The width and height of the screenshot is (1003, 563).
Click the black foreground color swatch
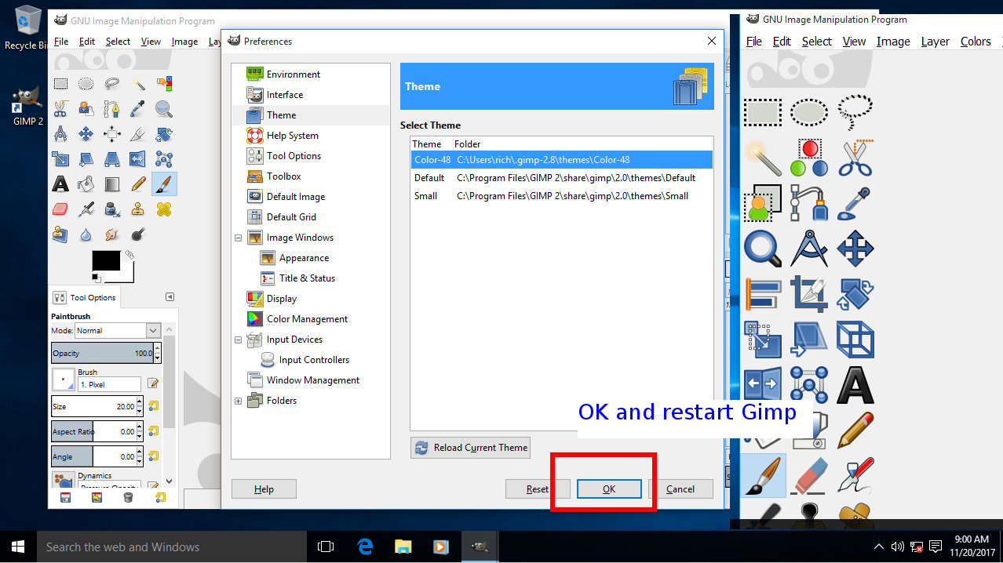106,260
